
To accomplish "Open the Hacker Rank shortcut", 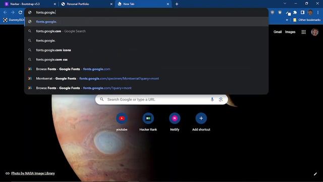I will point(148,122).
